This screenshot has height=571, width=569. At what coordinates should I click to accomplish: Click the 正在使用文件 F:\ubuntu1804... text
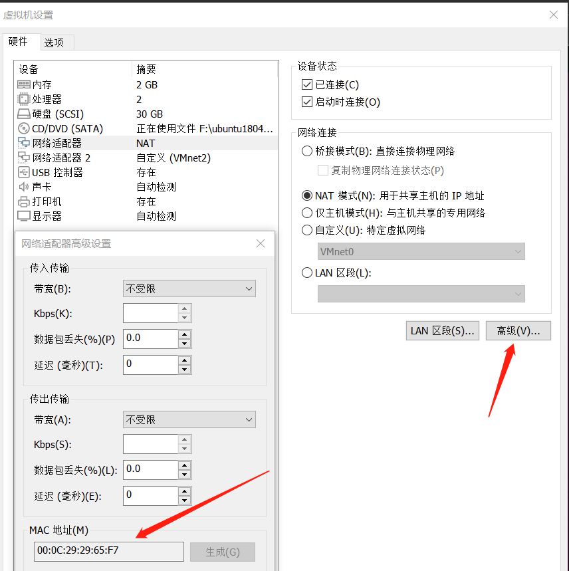point(205,128)
